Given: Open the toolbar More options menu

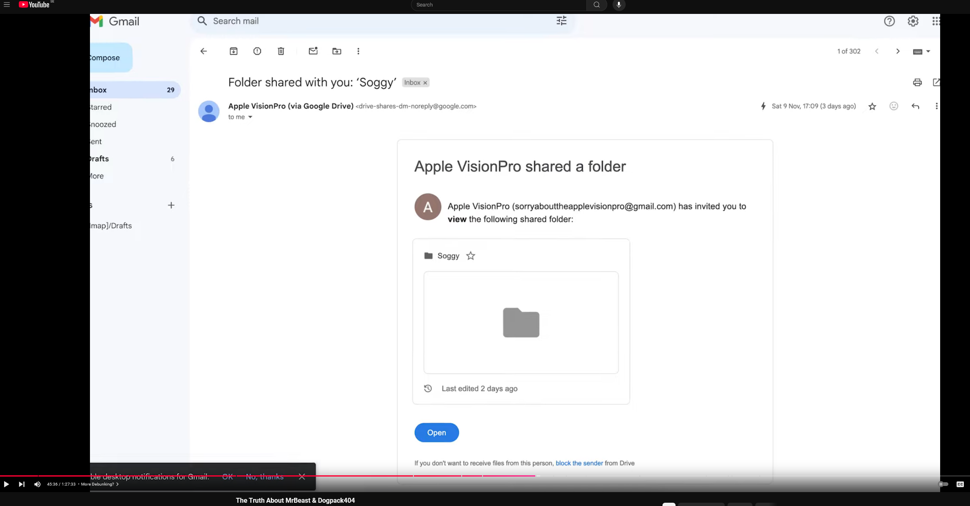Looking at the screenshot, I should tap(358, 51).
